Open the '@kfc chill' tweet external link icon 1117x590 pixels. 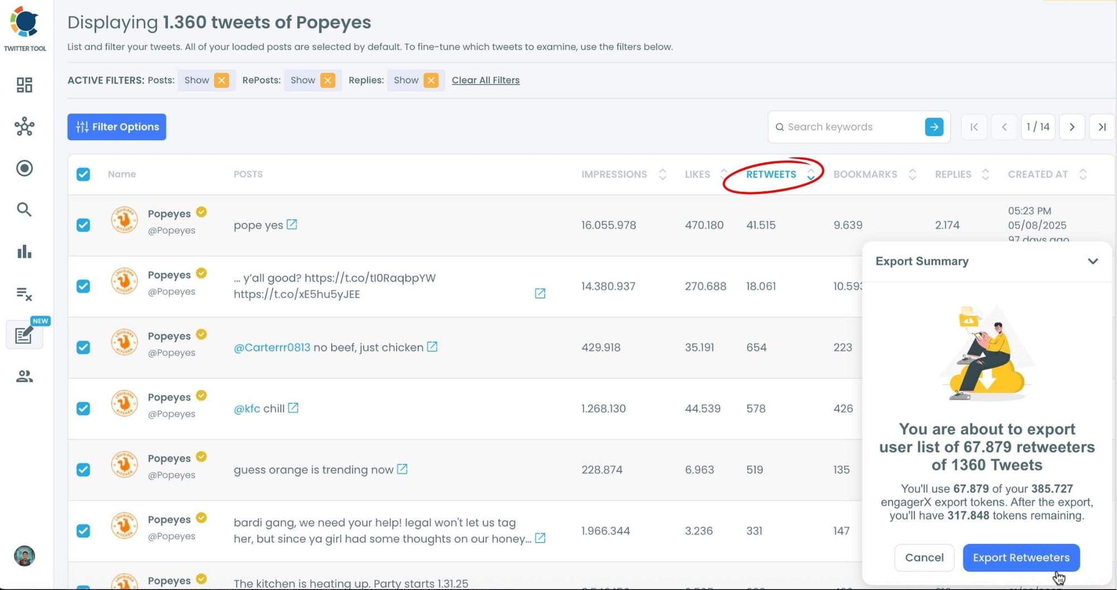coord(293,408)
